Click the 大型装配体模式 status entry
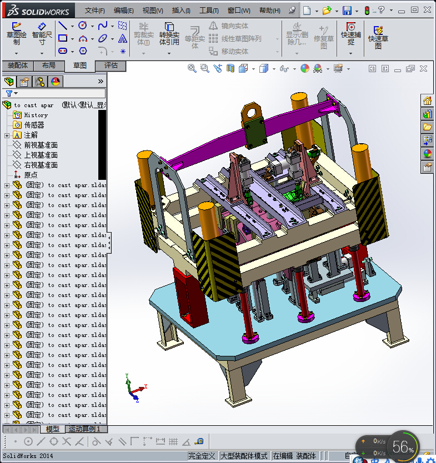 [x=244, y=456]
